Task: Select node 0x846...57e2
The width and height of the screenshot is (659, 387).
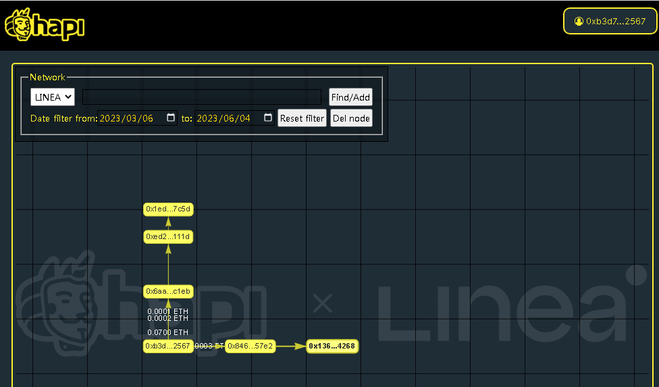Action: (x=250, y=346)
